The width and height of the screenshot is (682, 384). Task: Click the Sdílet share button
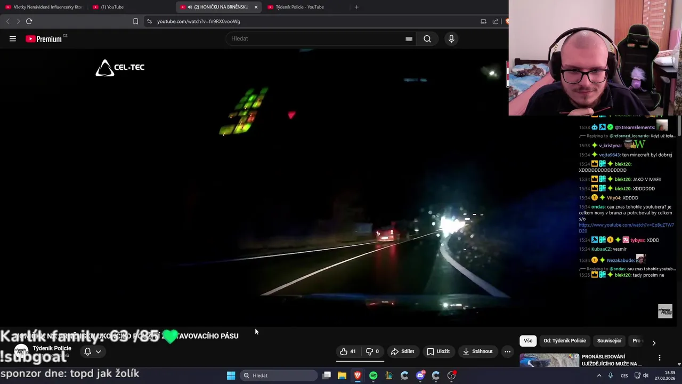[x=402, y=351]
